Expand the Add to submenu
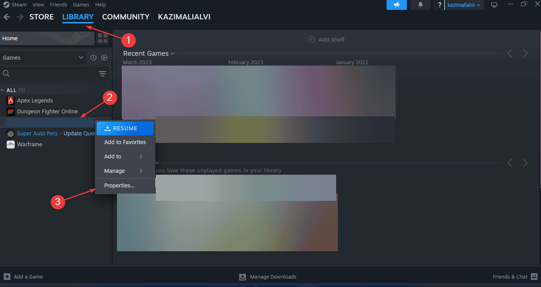 (x=125, y=156)
